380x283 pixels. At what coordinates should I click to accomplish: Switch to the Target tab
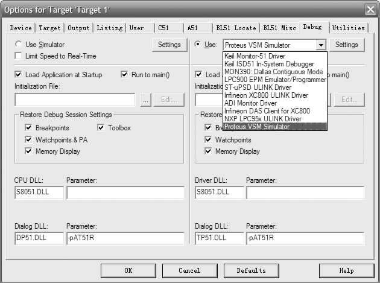tap(49, 28)
